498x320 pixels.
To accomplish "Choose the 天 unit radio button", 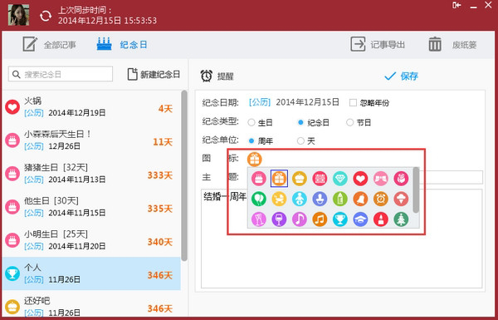I will click(300, 140).
